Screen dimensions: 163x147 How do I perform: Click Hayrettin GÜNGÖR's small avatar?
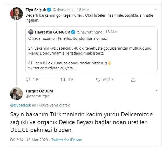(x=31, y=32)
